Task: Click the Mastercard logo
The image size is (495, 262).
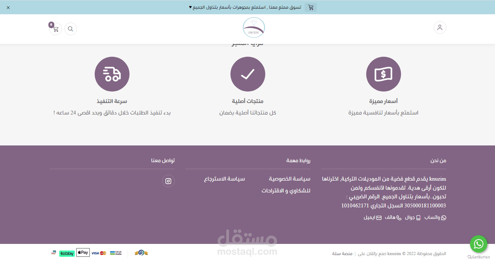Action: (103, 253)
